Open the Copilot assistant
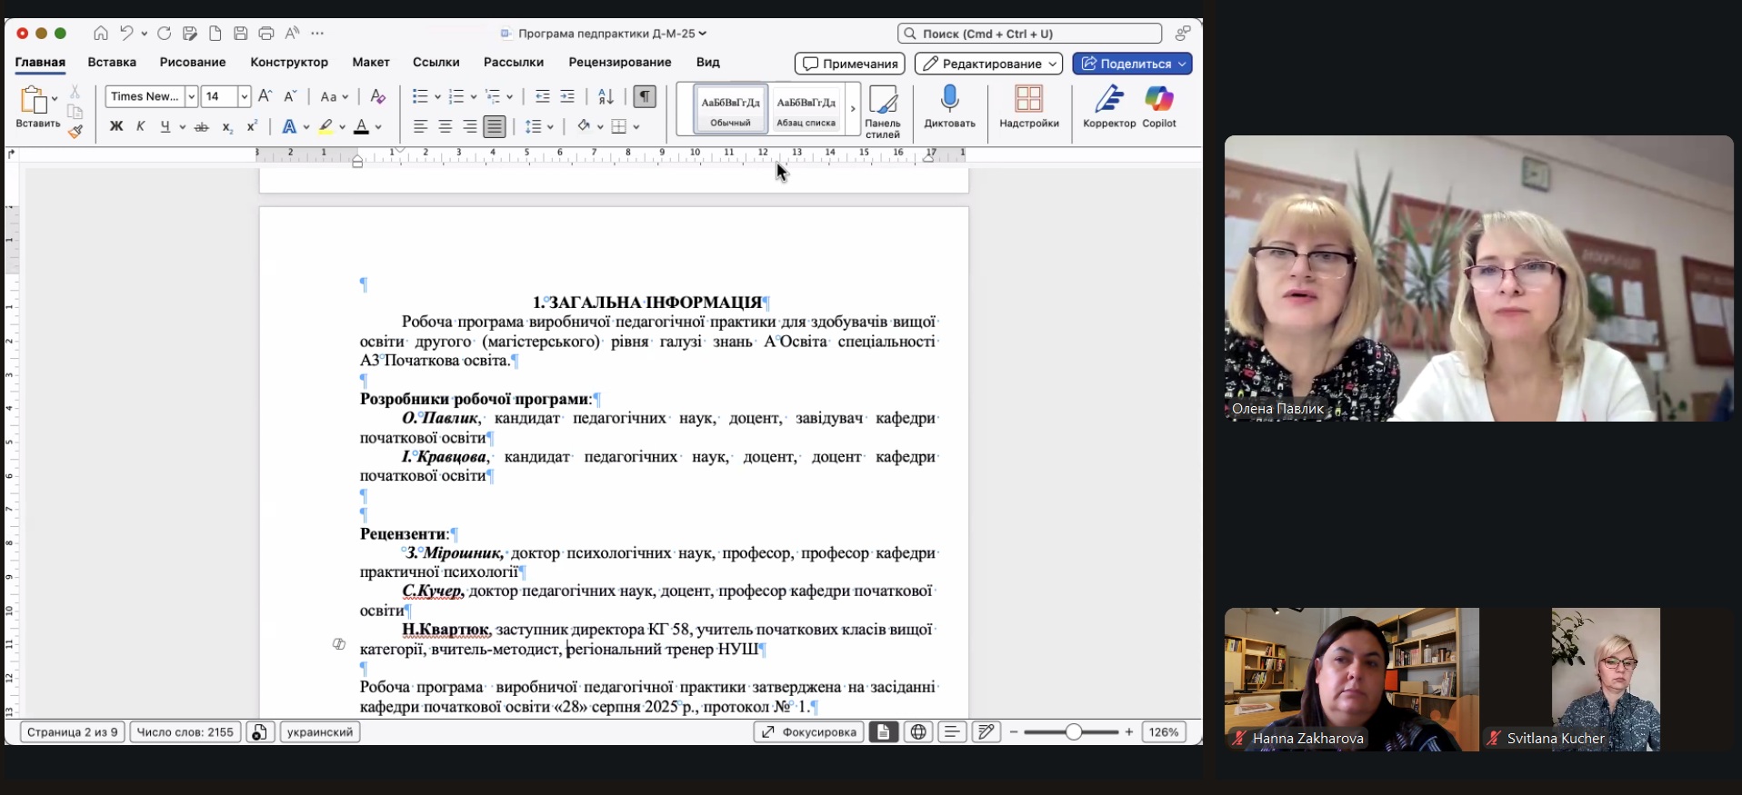The width and height of the screenshot is (1742, 795). pos(1158,98)
